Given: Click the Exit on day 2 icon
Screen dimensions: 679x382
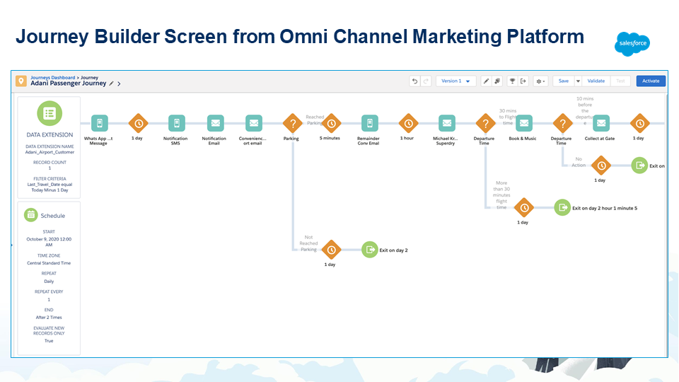Looking at the screenshot, I should click(370, 250).
